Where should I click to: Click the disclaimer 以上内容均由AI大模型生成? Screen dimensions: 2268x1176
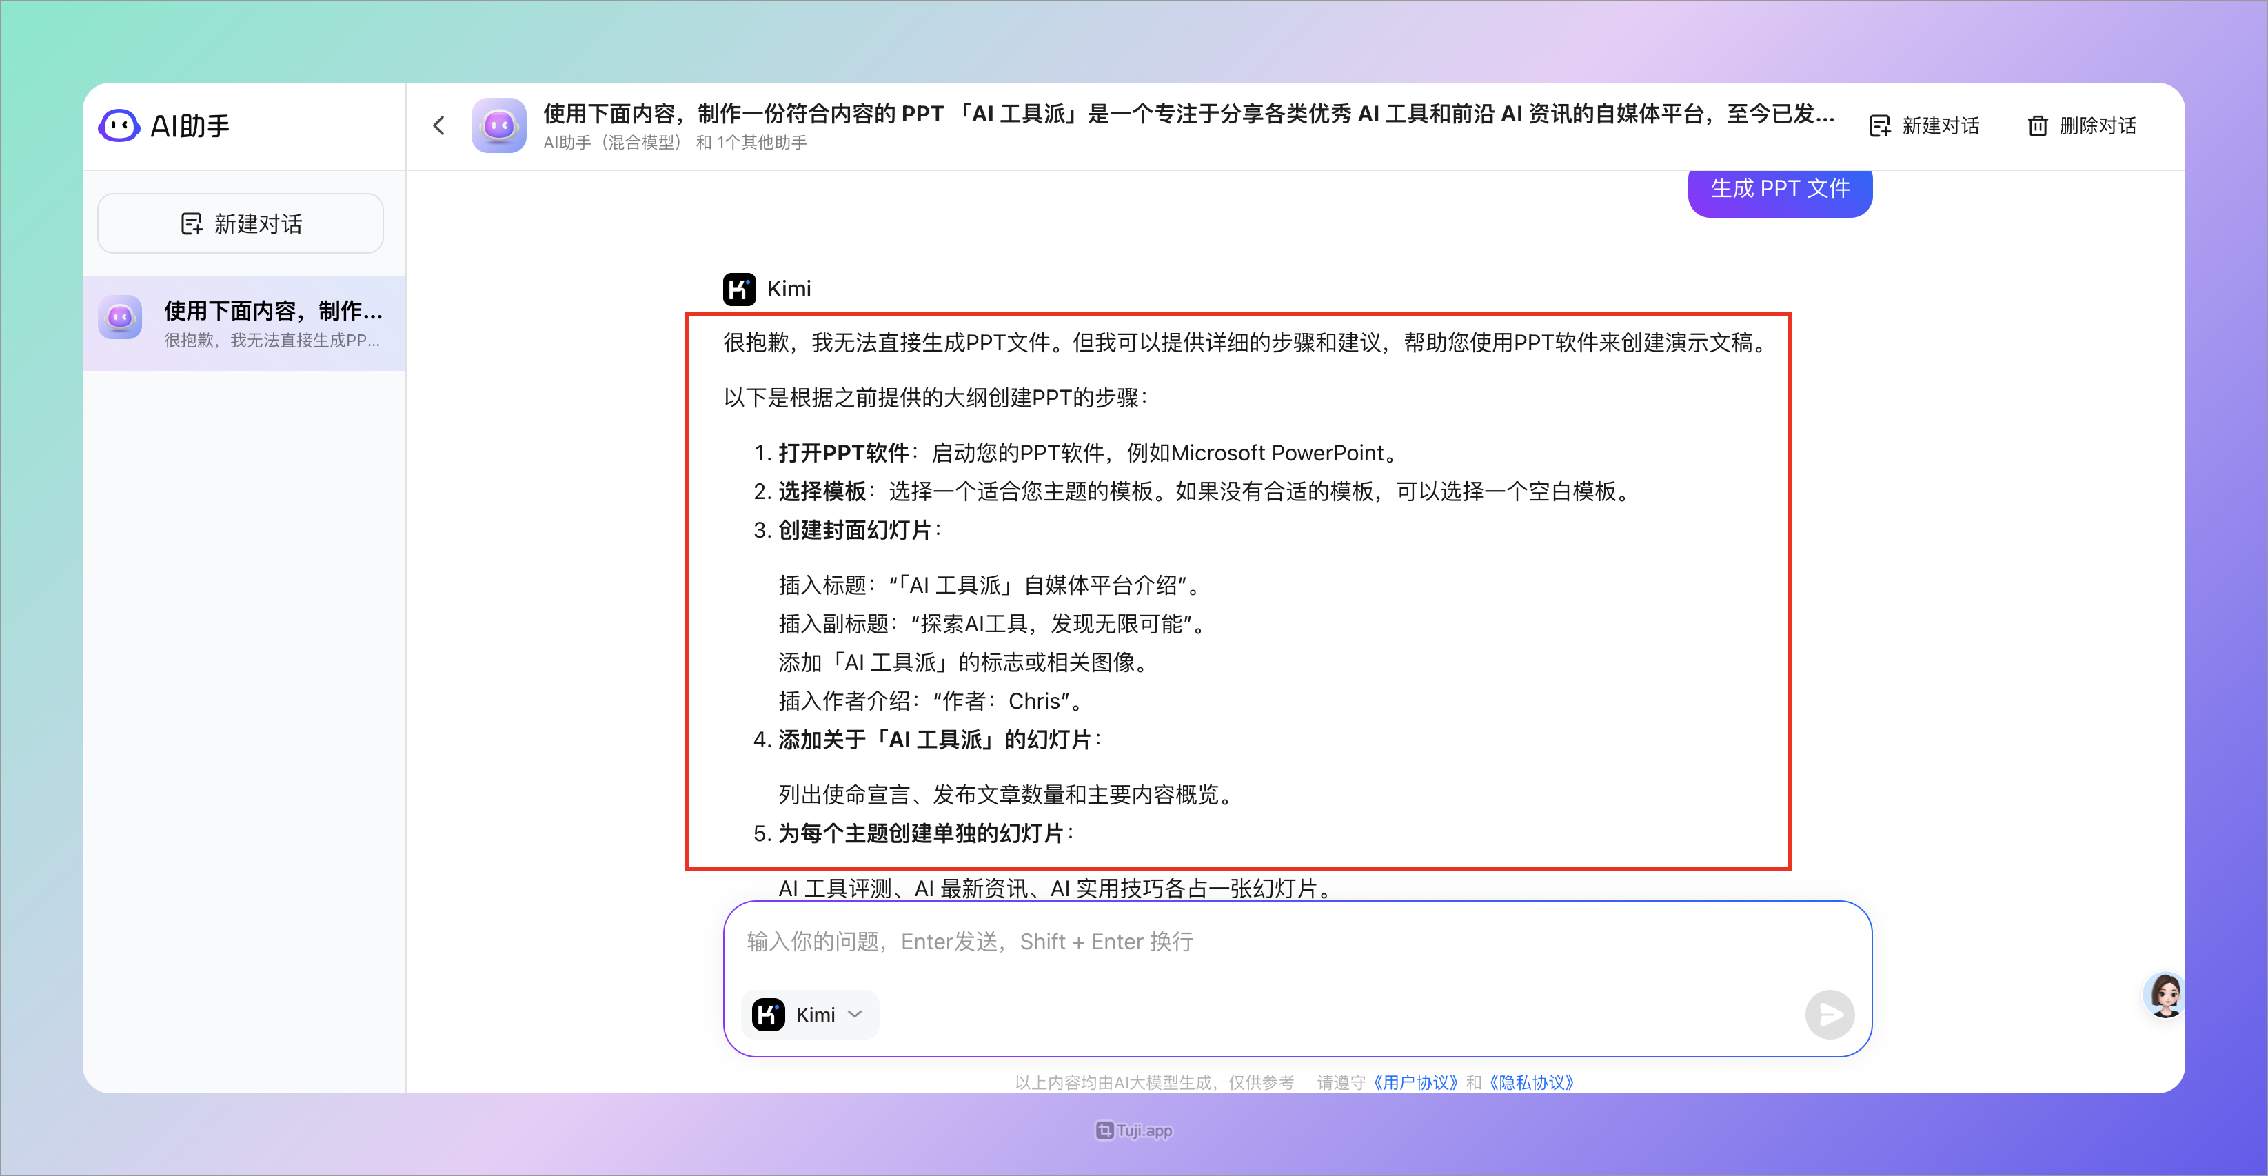coord(1154,1082)
